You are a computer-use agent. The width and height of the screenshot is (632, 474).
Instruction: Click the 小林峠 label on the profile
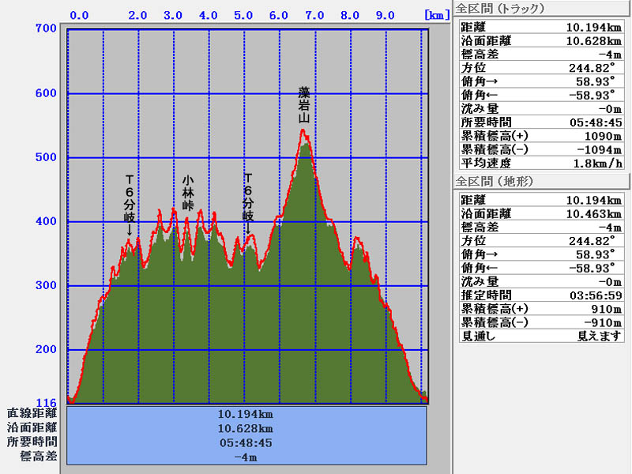tap(188, 192)
